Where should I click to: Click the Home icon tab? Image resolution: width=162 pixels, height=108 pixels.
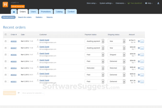click(14, 12)
